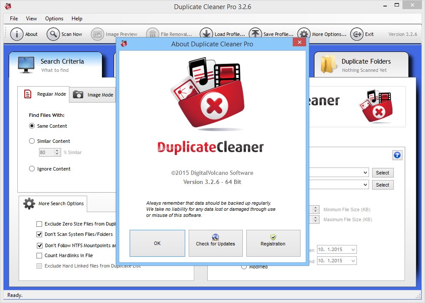
Task: Click the shield icon on Registration button
Action: (273, 237)
